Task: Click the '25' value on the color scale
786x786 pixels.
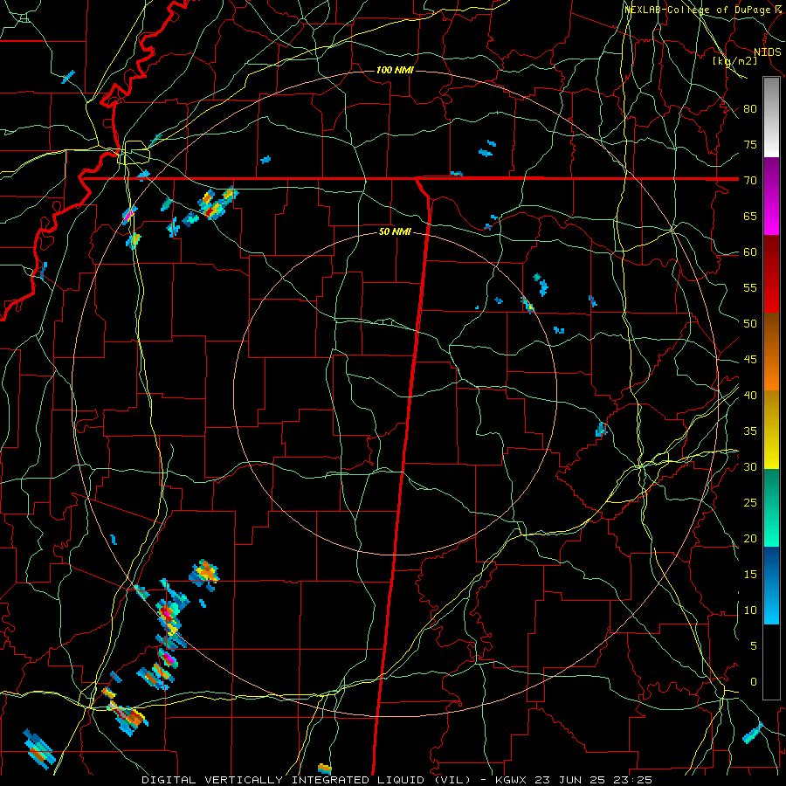Action: coord(750,503)
